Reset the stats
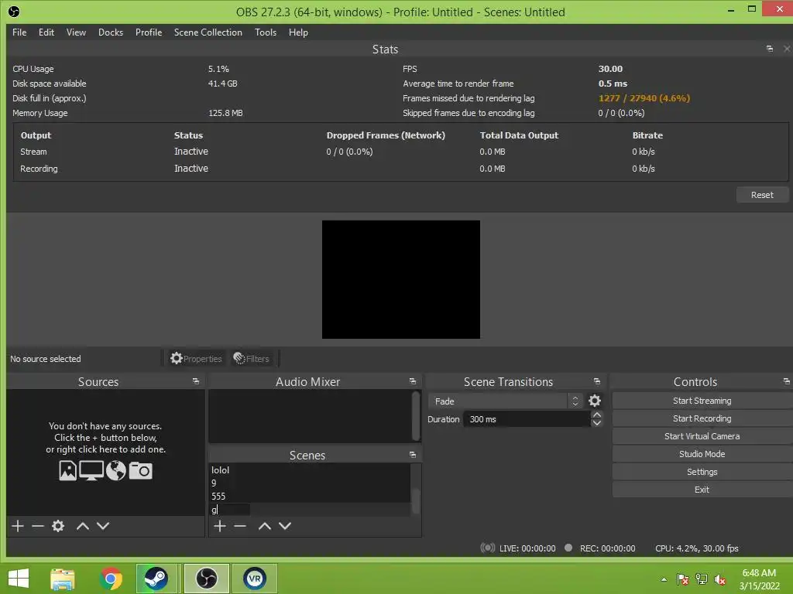This screenshot has width=793, height=594. (762, 195)
